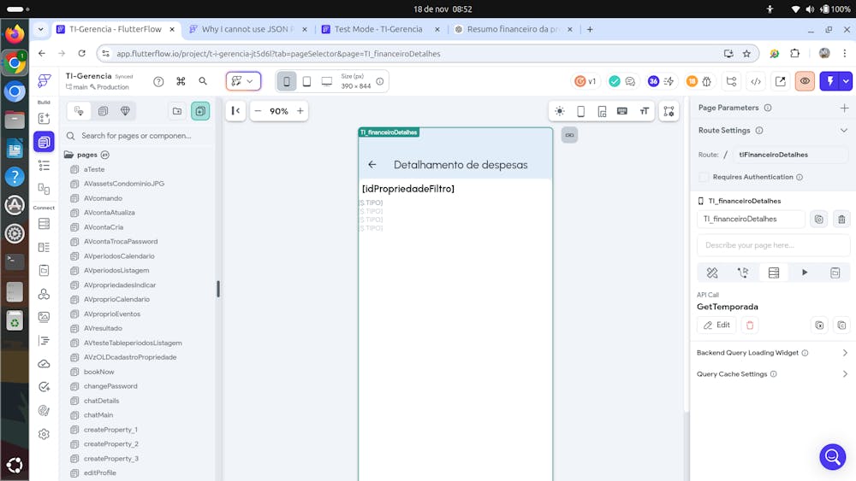
Task: Select tablet device canvas size
Action: point(306,81)
